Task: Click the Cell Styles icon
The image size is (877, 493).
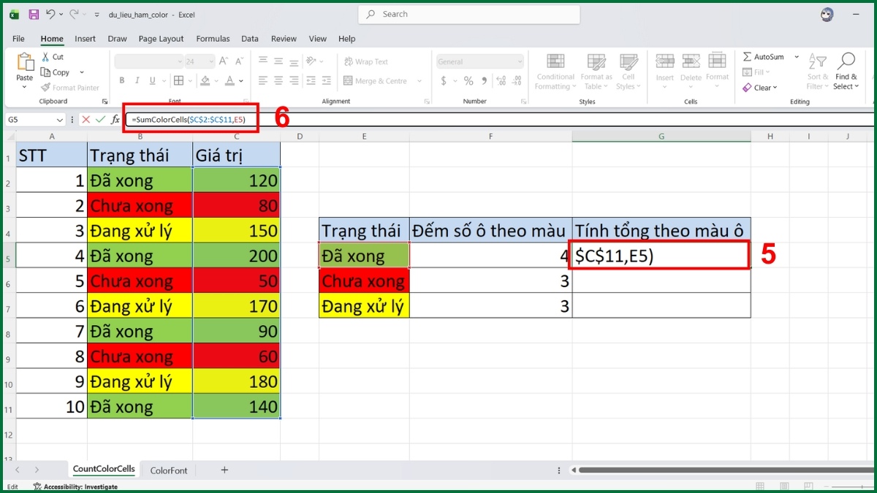Action: (x=628, y=71)
